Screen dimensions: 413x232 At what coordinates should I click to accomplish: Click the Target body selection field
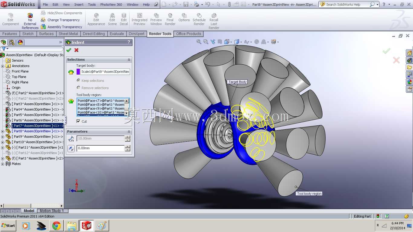pyautogui.click(x=105, y=72)
